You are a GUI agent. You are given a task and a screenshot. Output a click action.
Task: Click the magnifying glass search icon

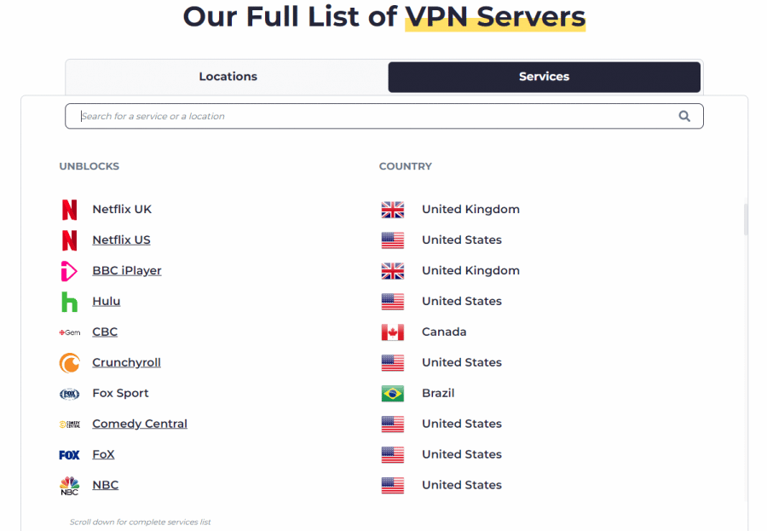coord(684,116)
